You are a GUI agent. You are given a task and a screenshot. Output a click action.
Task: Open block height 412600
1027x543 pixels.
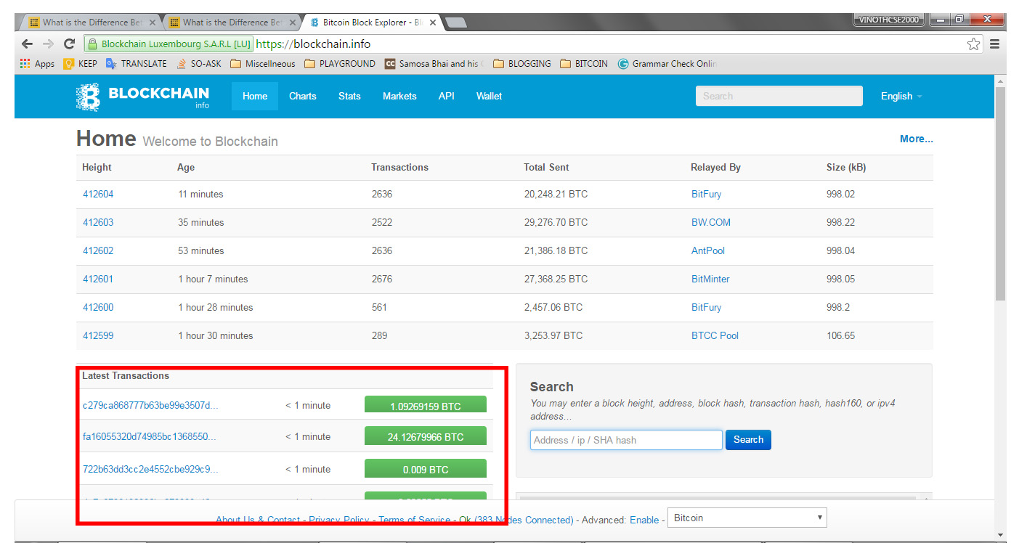point(98,307)
